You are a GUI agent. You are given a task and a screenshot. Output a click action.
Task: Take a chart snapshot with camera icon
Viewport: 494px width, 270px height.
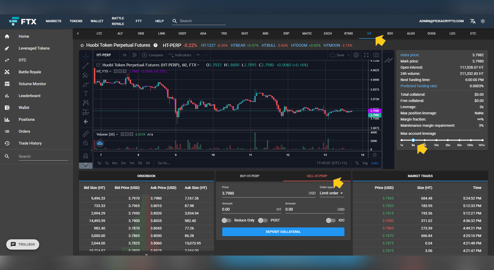click(x=376, y=55)
